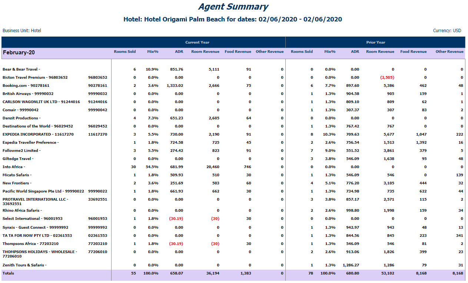Select Rhino Africa Safaris prior ADR '998.80'
468x283 pixels.
coord(352,211)
